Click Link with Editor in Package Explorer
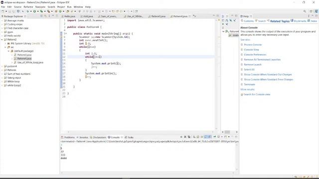 pos(45,16)
